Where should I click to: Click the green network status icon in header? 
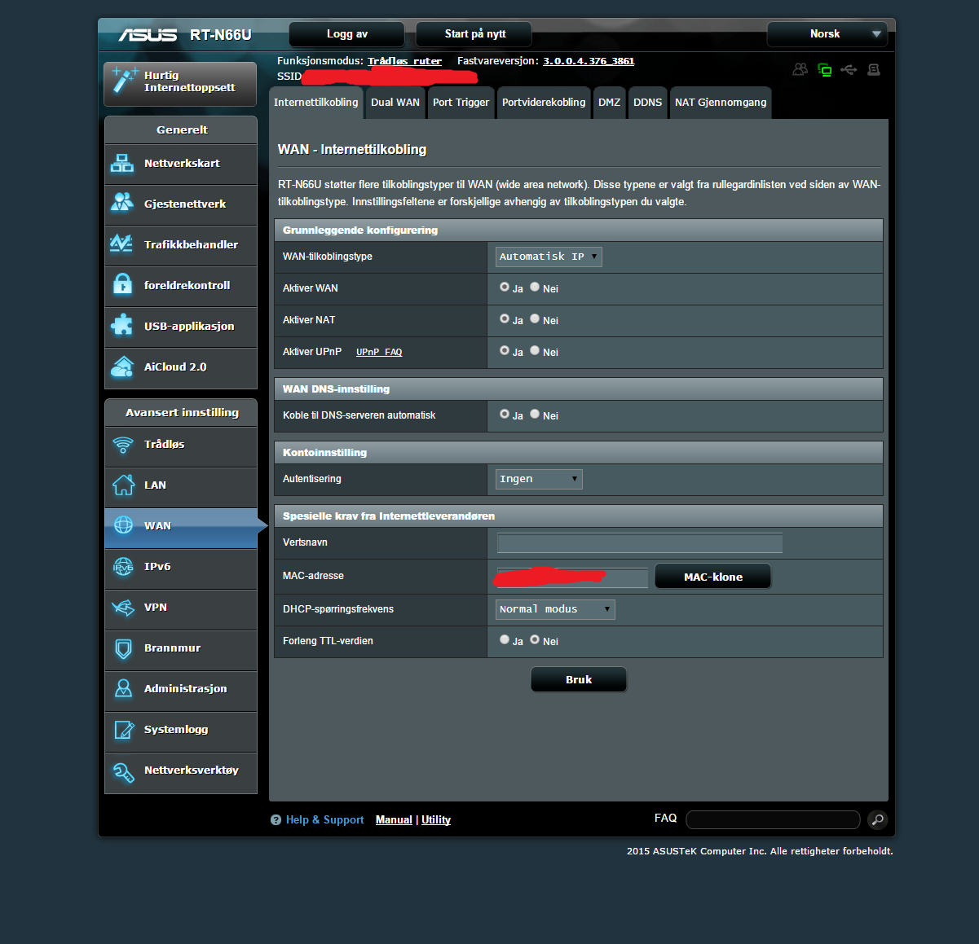825,70
